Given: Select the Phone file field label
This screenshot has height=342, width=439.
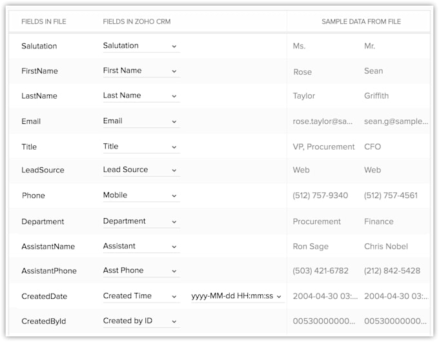Looking at the screenshot, I should pos(34,196).
